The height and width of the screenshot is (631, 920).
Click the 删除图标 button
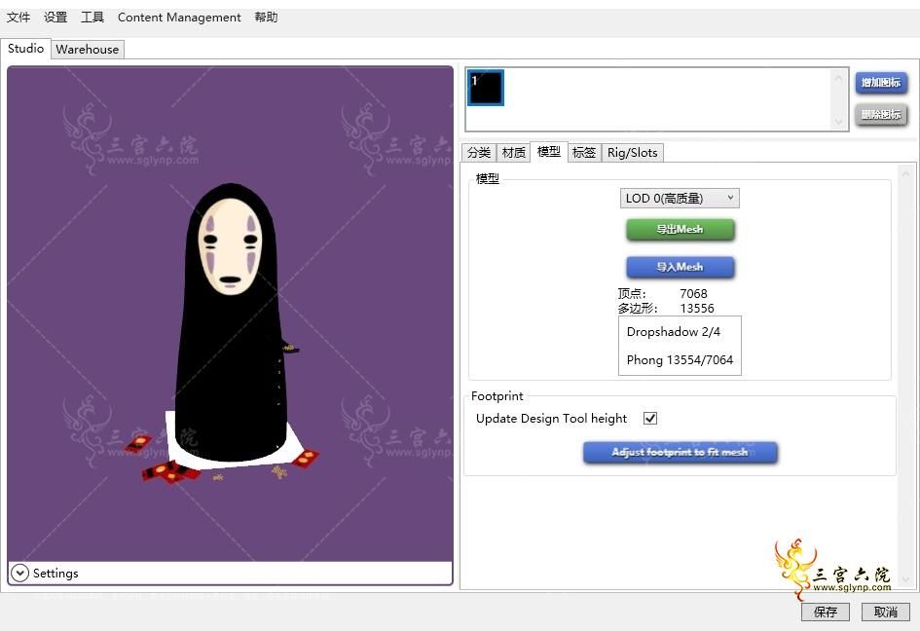click(x=881, y=115)
